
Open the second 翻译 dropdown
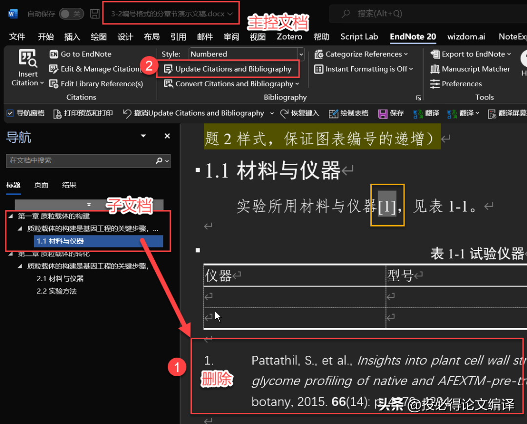477,113
